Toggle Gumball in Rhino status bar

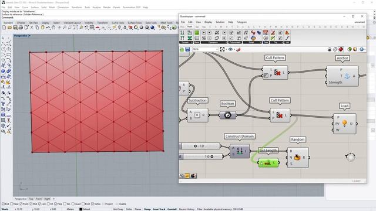[x=172, y=209]
